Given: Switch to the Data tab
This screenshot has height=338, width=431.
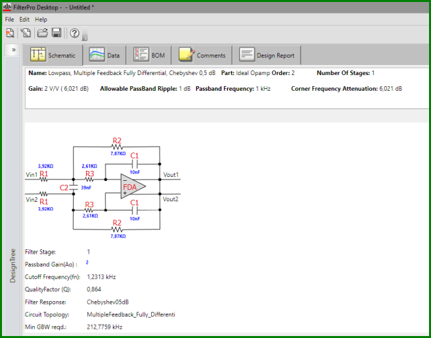Looking at the screenshot, I should click(104, 55).
